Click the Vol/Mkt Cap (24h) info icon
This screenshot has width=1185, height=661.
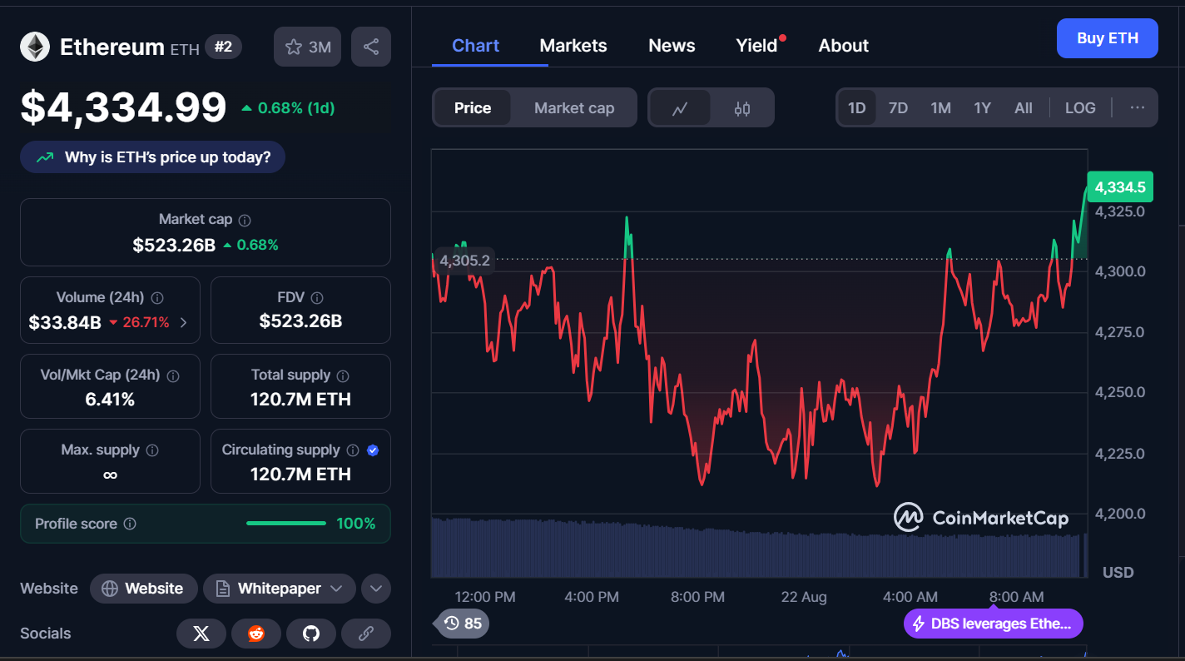[x=173, y=376]
